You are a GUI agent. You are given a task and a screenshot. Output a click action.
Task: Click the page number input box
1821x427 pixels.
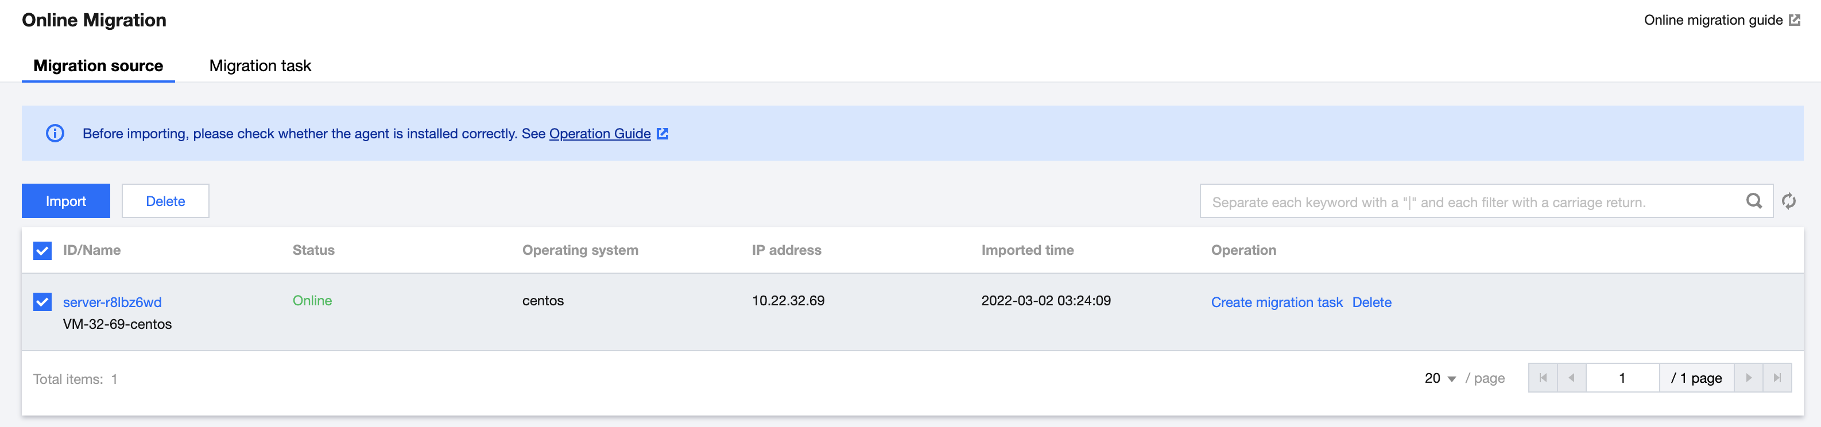1622,378
